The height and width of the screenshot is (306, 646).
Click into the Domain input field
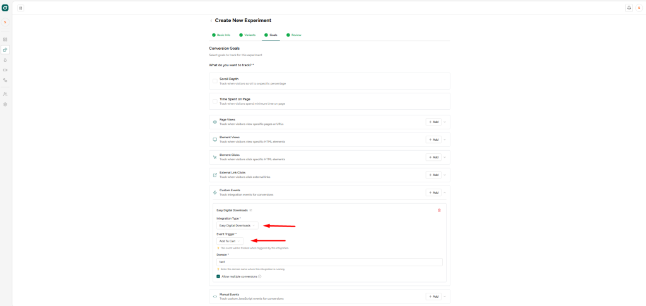click(x=329, y=262)
